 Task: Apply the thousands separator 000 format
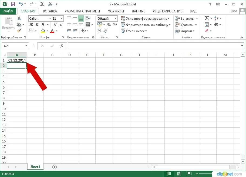coord(115,25)
